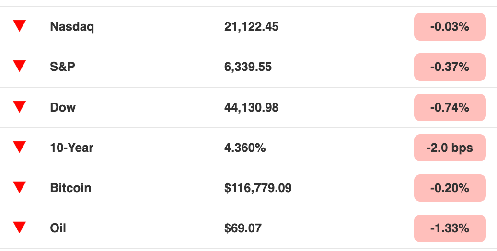This screenshot has height=251, width=497.
Task: Select the Oil commodity label
Action: [x=58, y=228]
